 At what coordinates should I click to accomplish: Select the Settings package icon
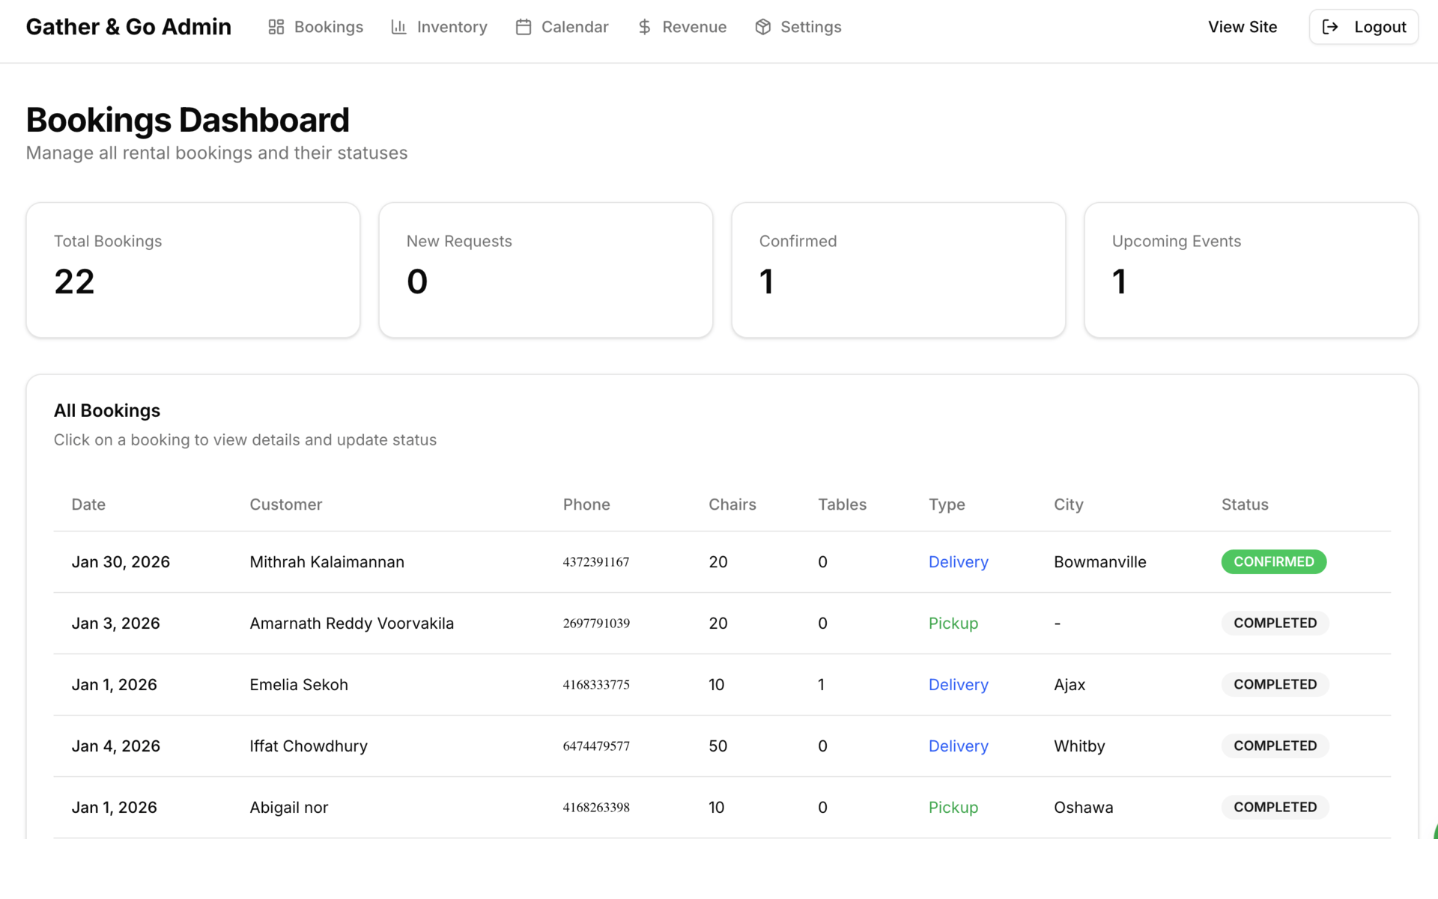click(762, 27)
